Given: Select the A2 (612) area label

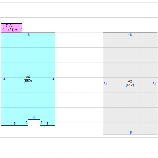Looking at the screenshot, I should [x=130, y=83].
